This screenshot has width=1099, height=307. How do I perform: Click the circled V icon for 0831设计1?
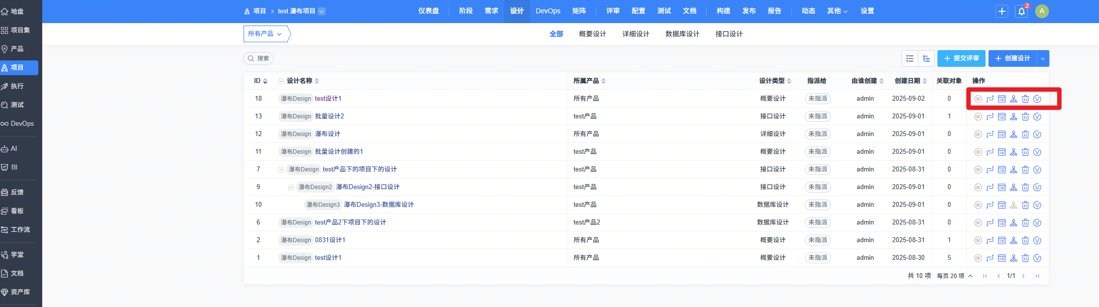coord(1037,240)
